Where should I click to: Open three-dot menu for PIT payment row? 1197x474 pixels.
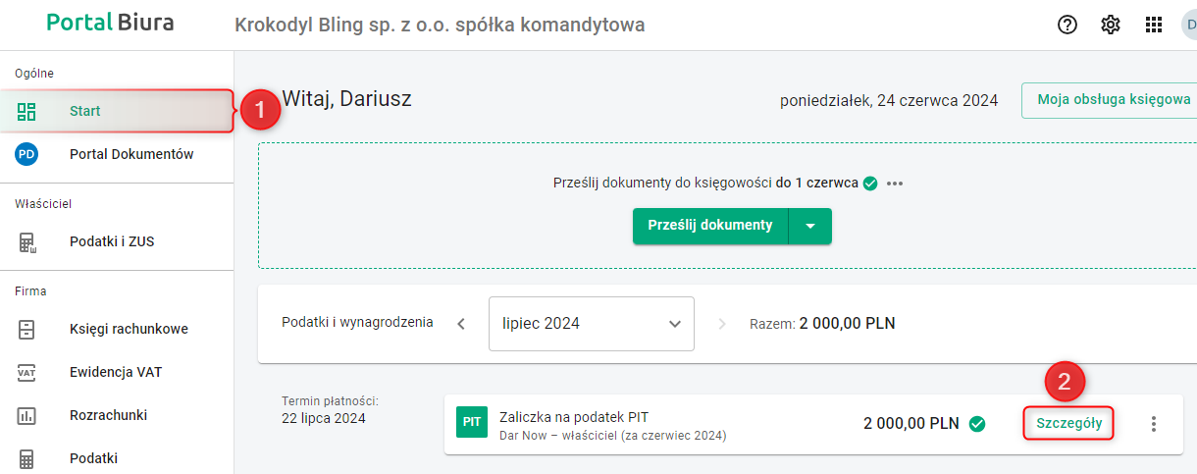(x=1154, y=424)
